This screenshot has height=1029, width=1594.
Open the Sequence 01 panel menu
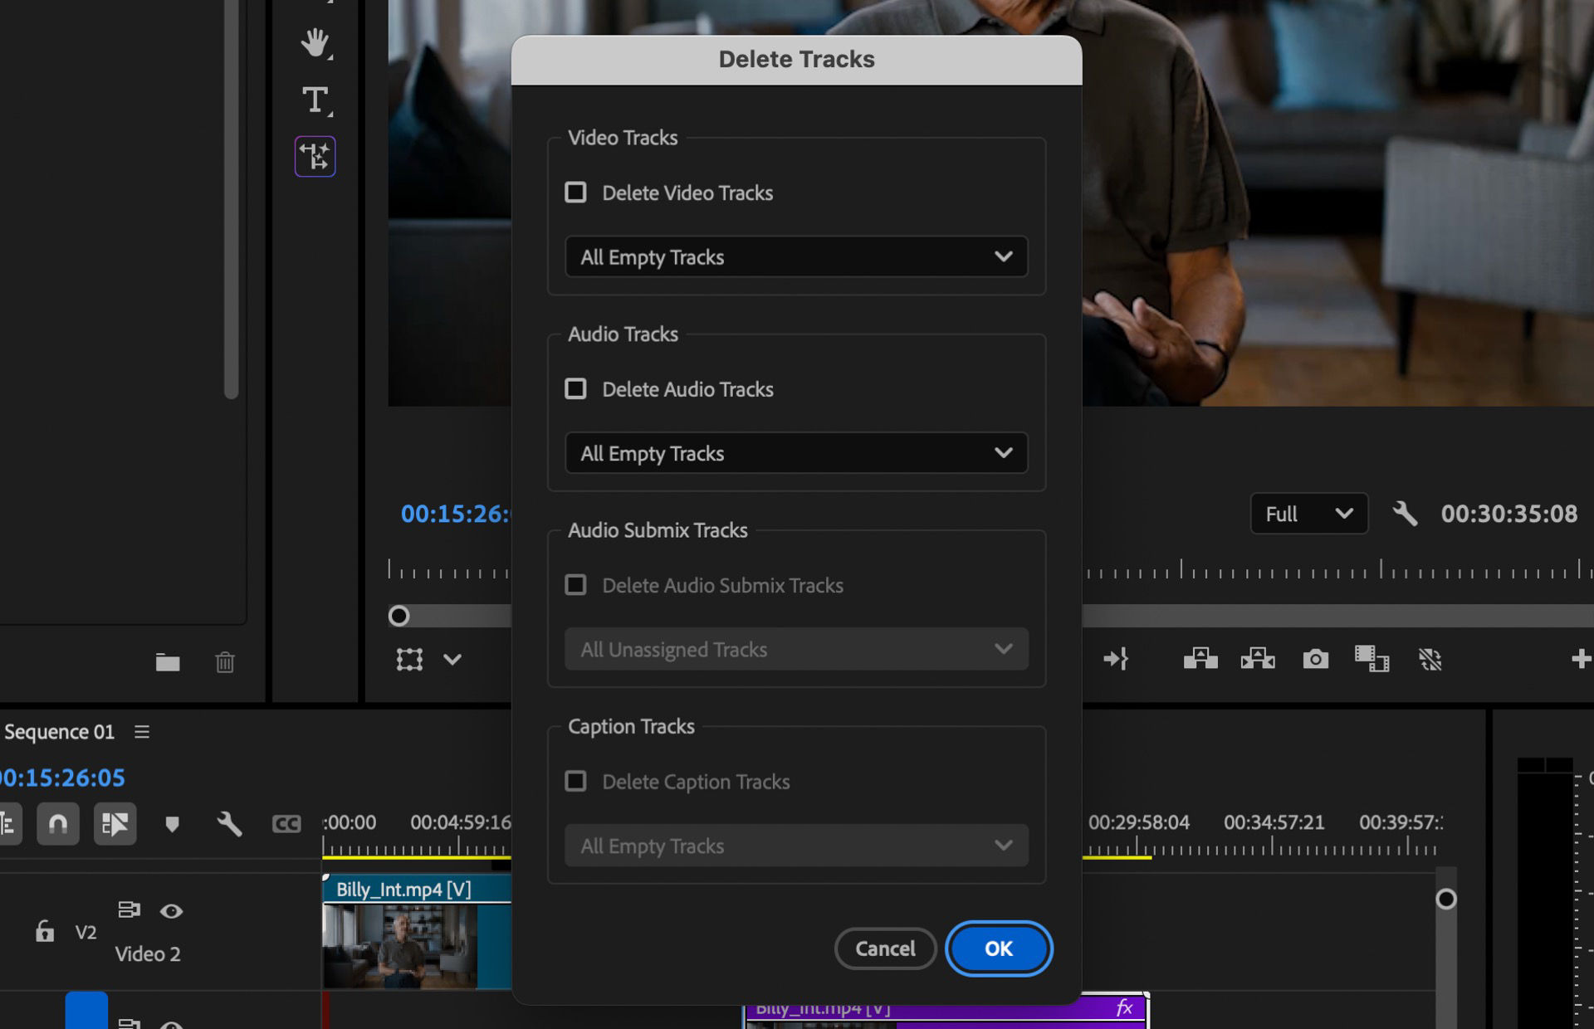click(x=142, y=732)
